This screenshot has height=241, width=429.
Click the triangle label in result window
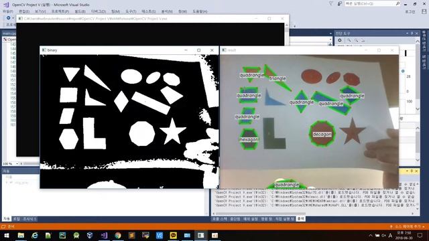(x=278, y=78)
